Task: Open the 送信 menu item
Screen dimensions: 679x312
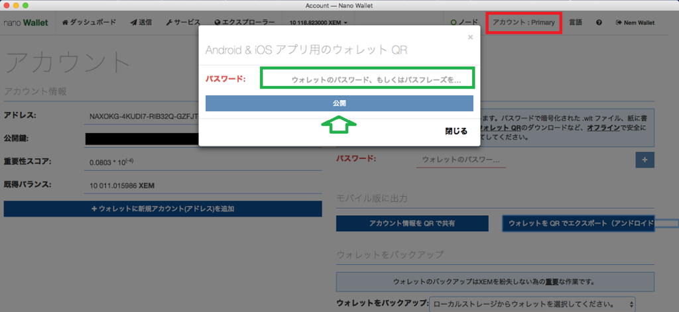Action: (141, 23)
